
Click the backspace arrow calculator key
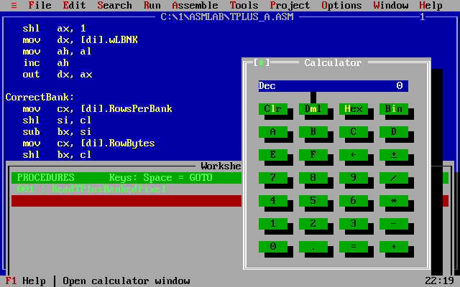[x=353, y=155]
